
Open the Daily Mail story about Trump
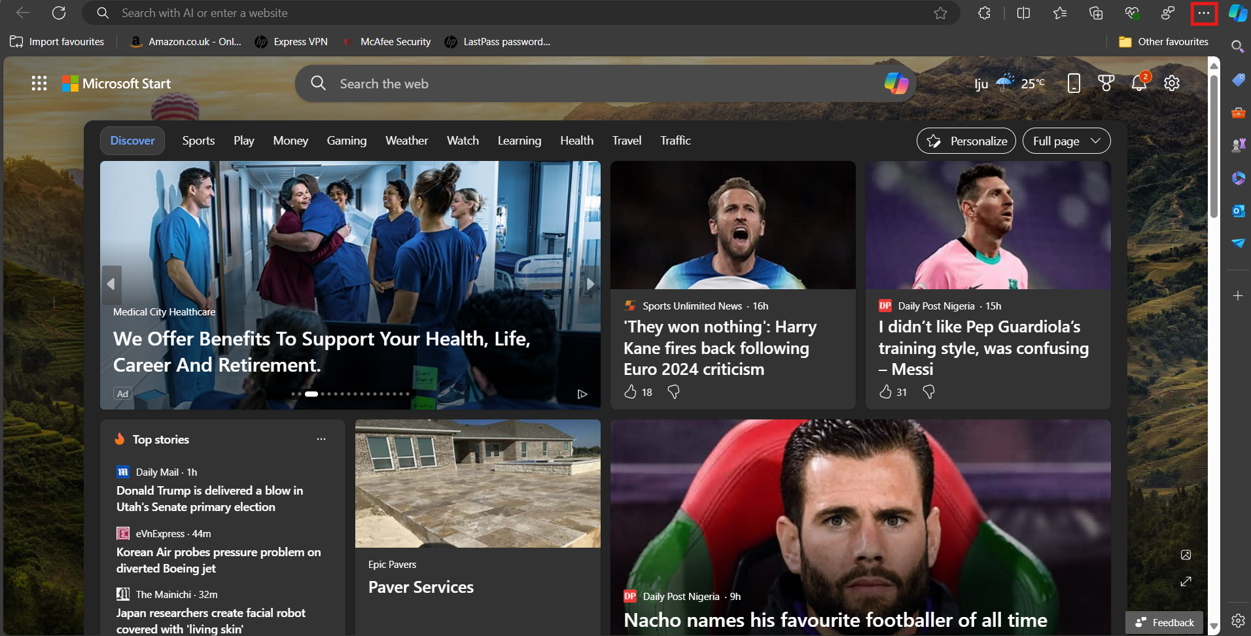point(209,498)
